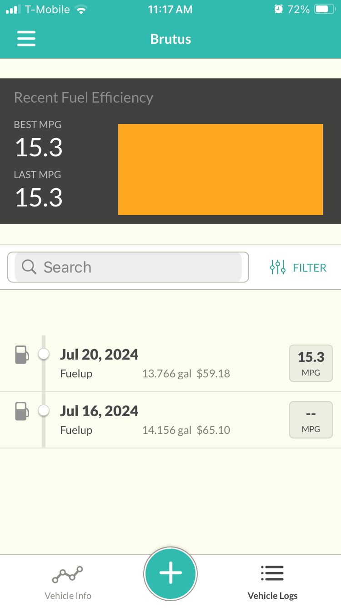Open the hamburger menu
Viewport: 341px width, 608px height.
(26, 39)
